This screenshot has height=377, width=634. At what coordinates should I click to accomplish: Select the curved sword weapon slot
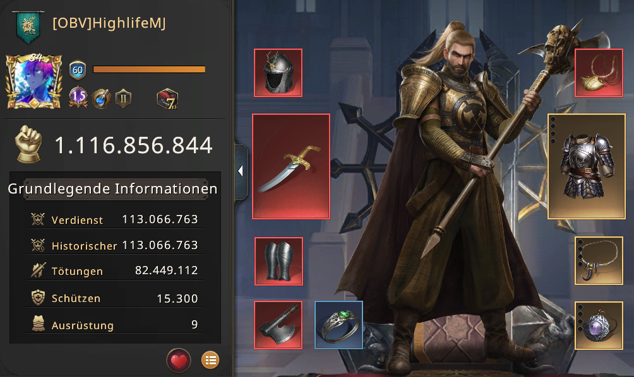(x=291, y=166)
